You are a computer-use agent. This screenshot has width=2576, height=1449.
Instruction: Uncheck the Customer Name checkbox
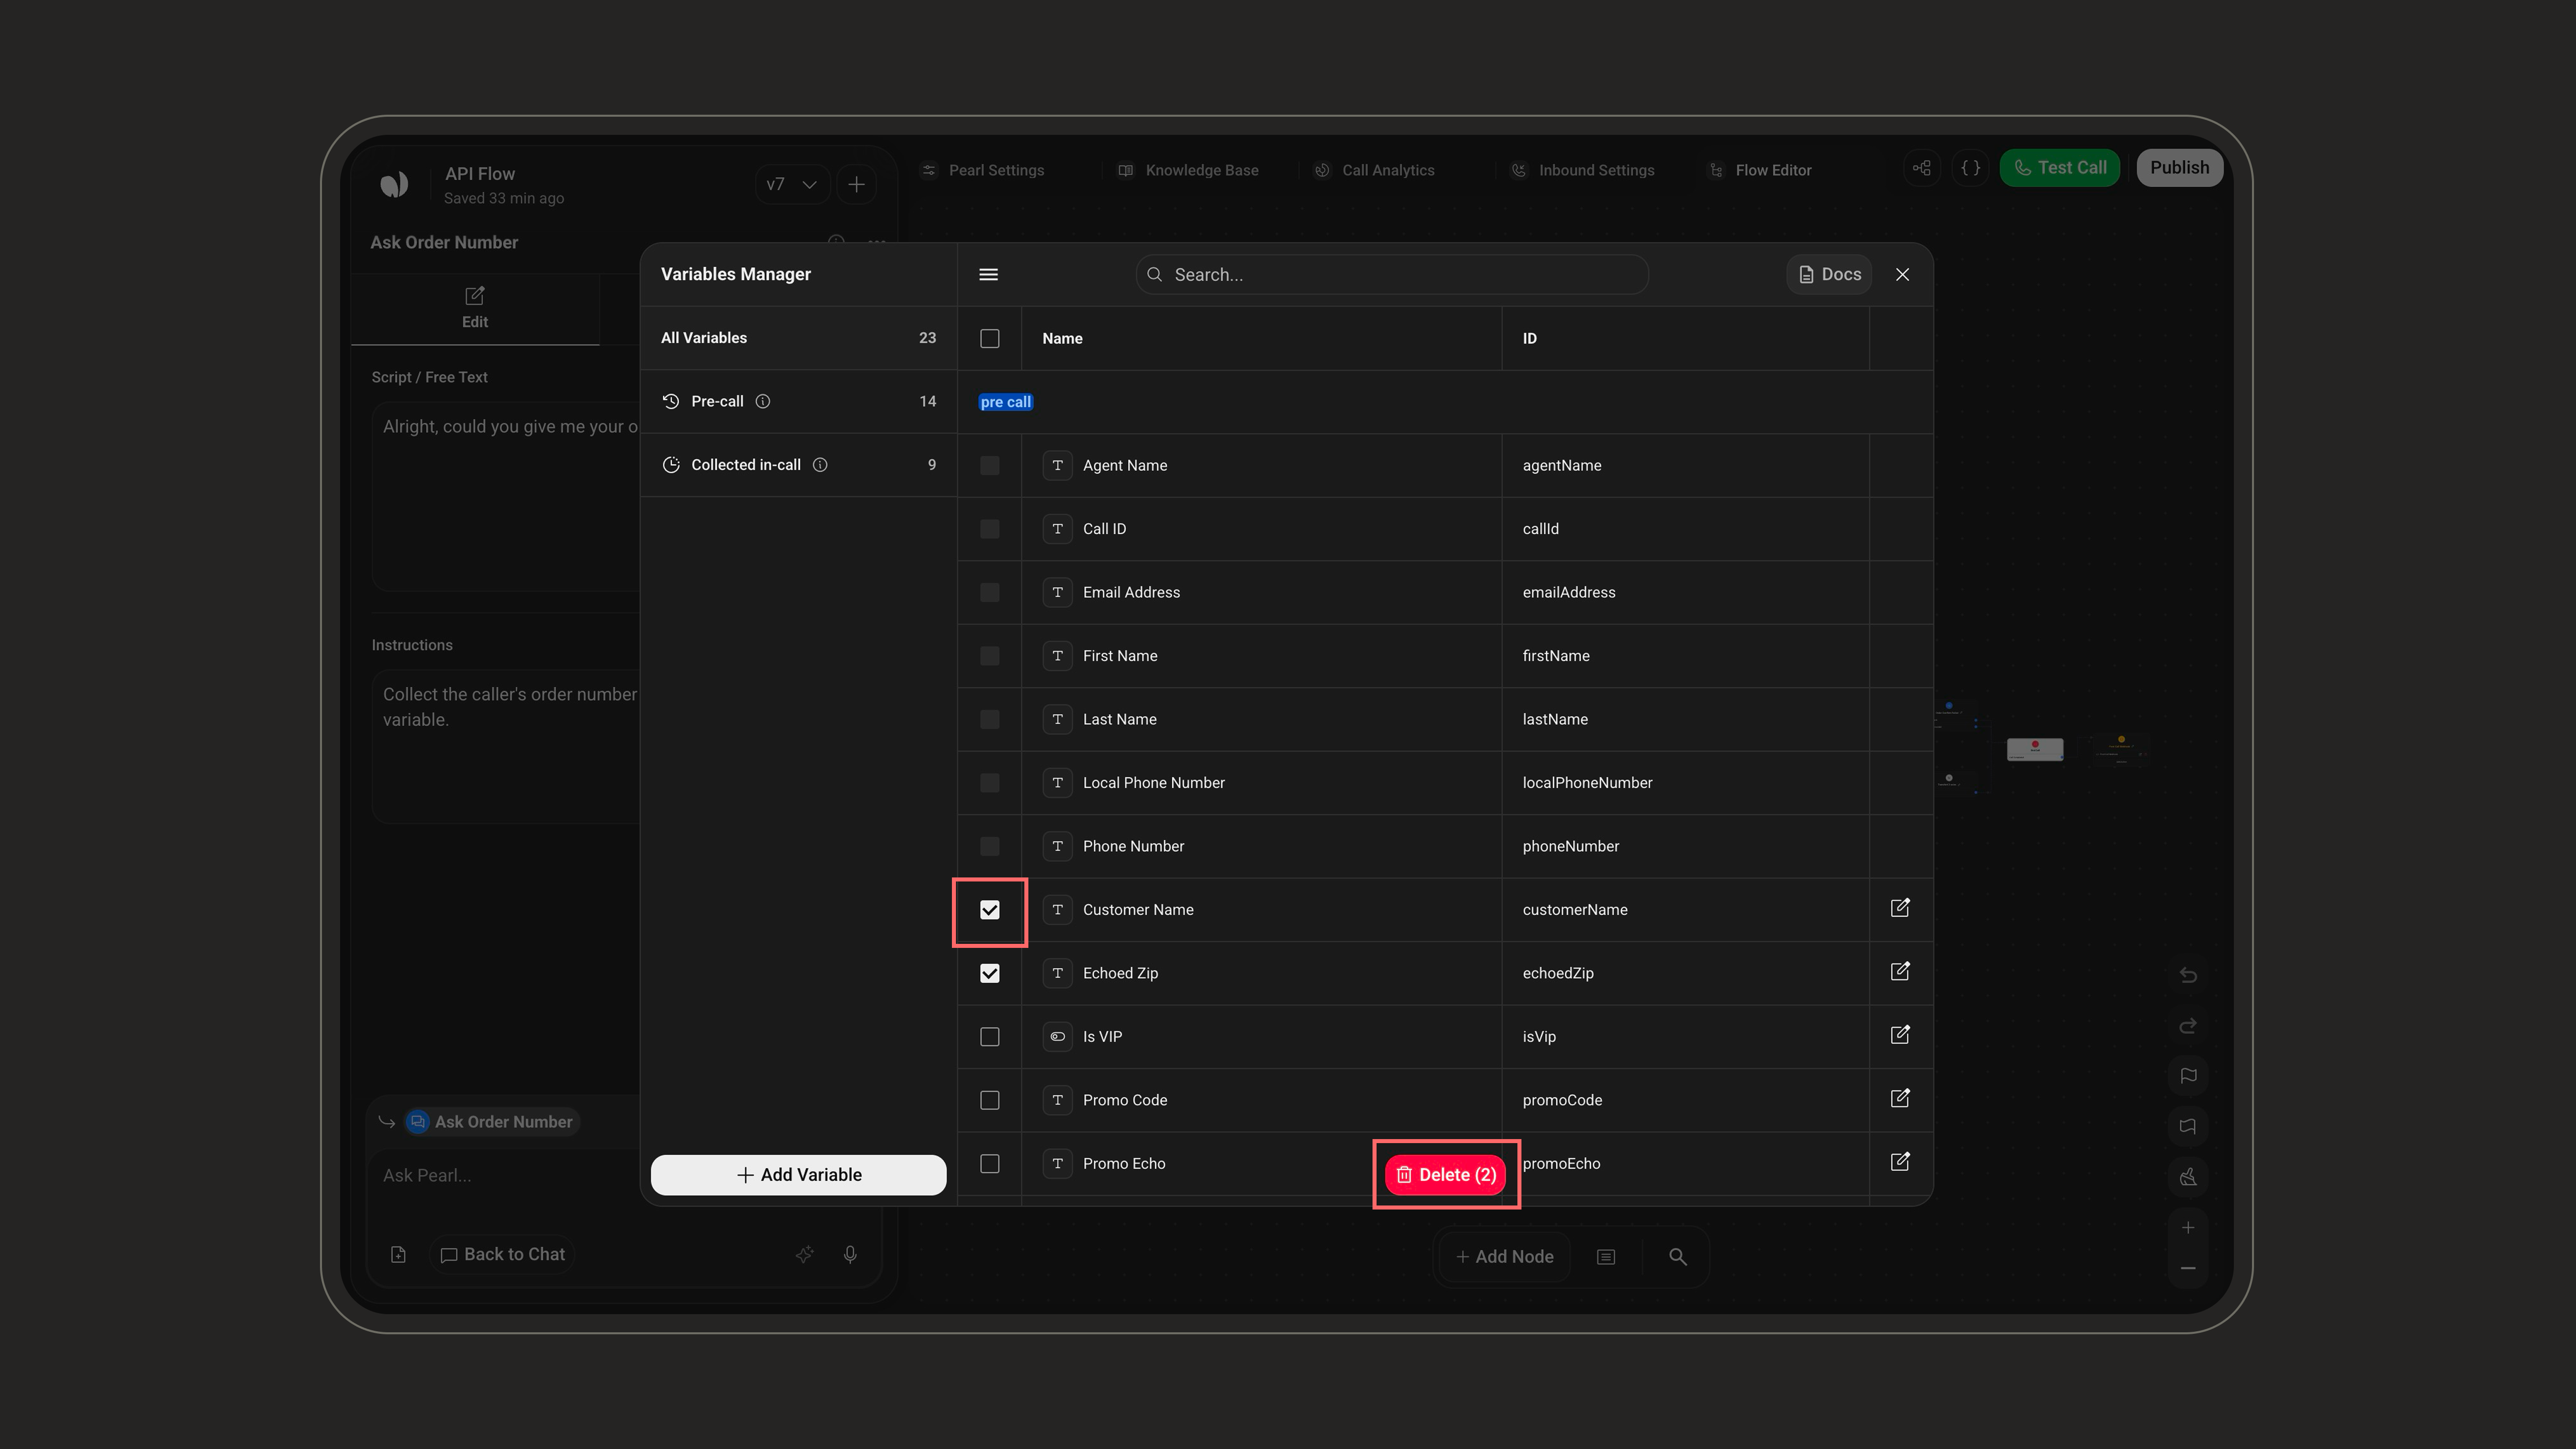[990, 910]
